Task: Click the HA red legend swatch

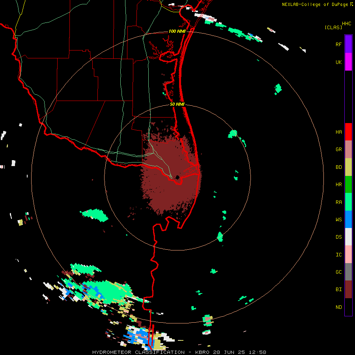Action: coord(348,132)
